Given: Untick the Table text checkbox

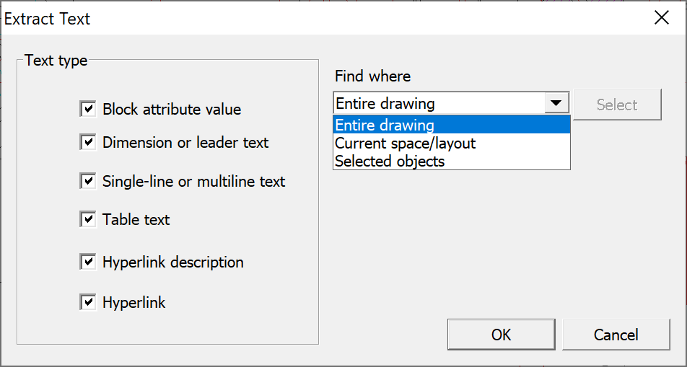Looking at the screenshot, I should coord(88,219).
